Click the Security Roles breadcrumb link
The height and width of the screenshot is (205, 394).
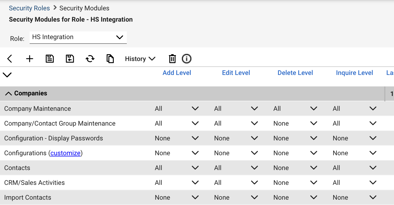pos(29,8)
